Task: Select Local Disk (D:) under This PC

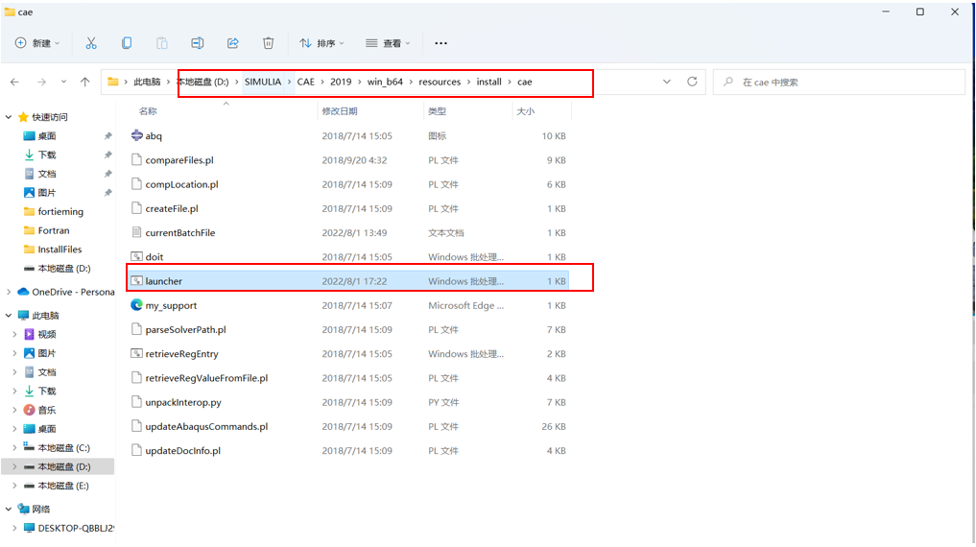Action: (x=58, y=466)
